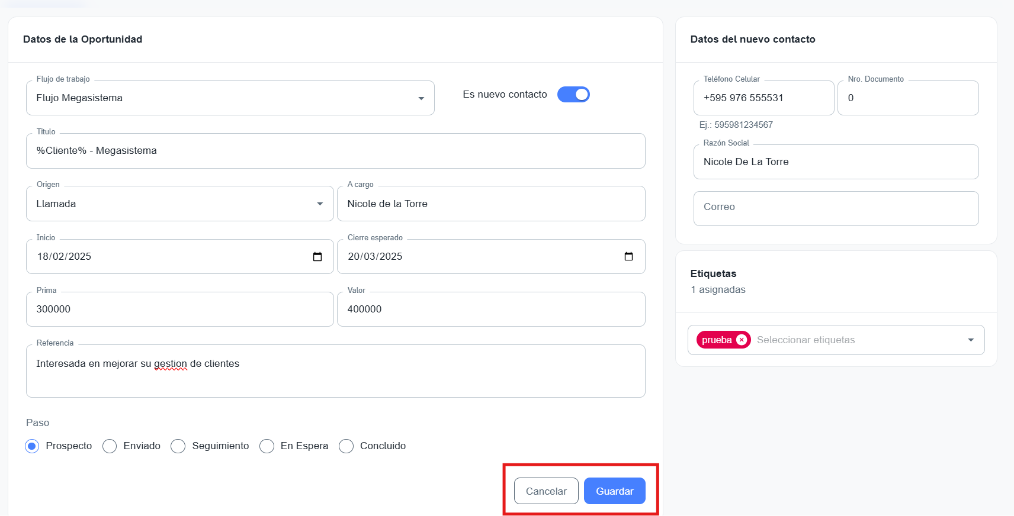Select the Enviado step radio button
1014x516 pixels.
pyautogui.click(x=110, y=446)
